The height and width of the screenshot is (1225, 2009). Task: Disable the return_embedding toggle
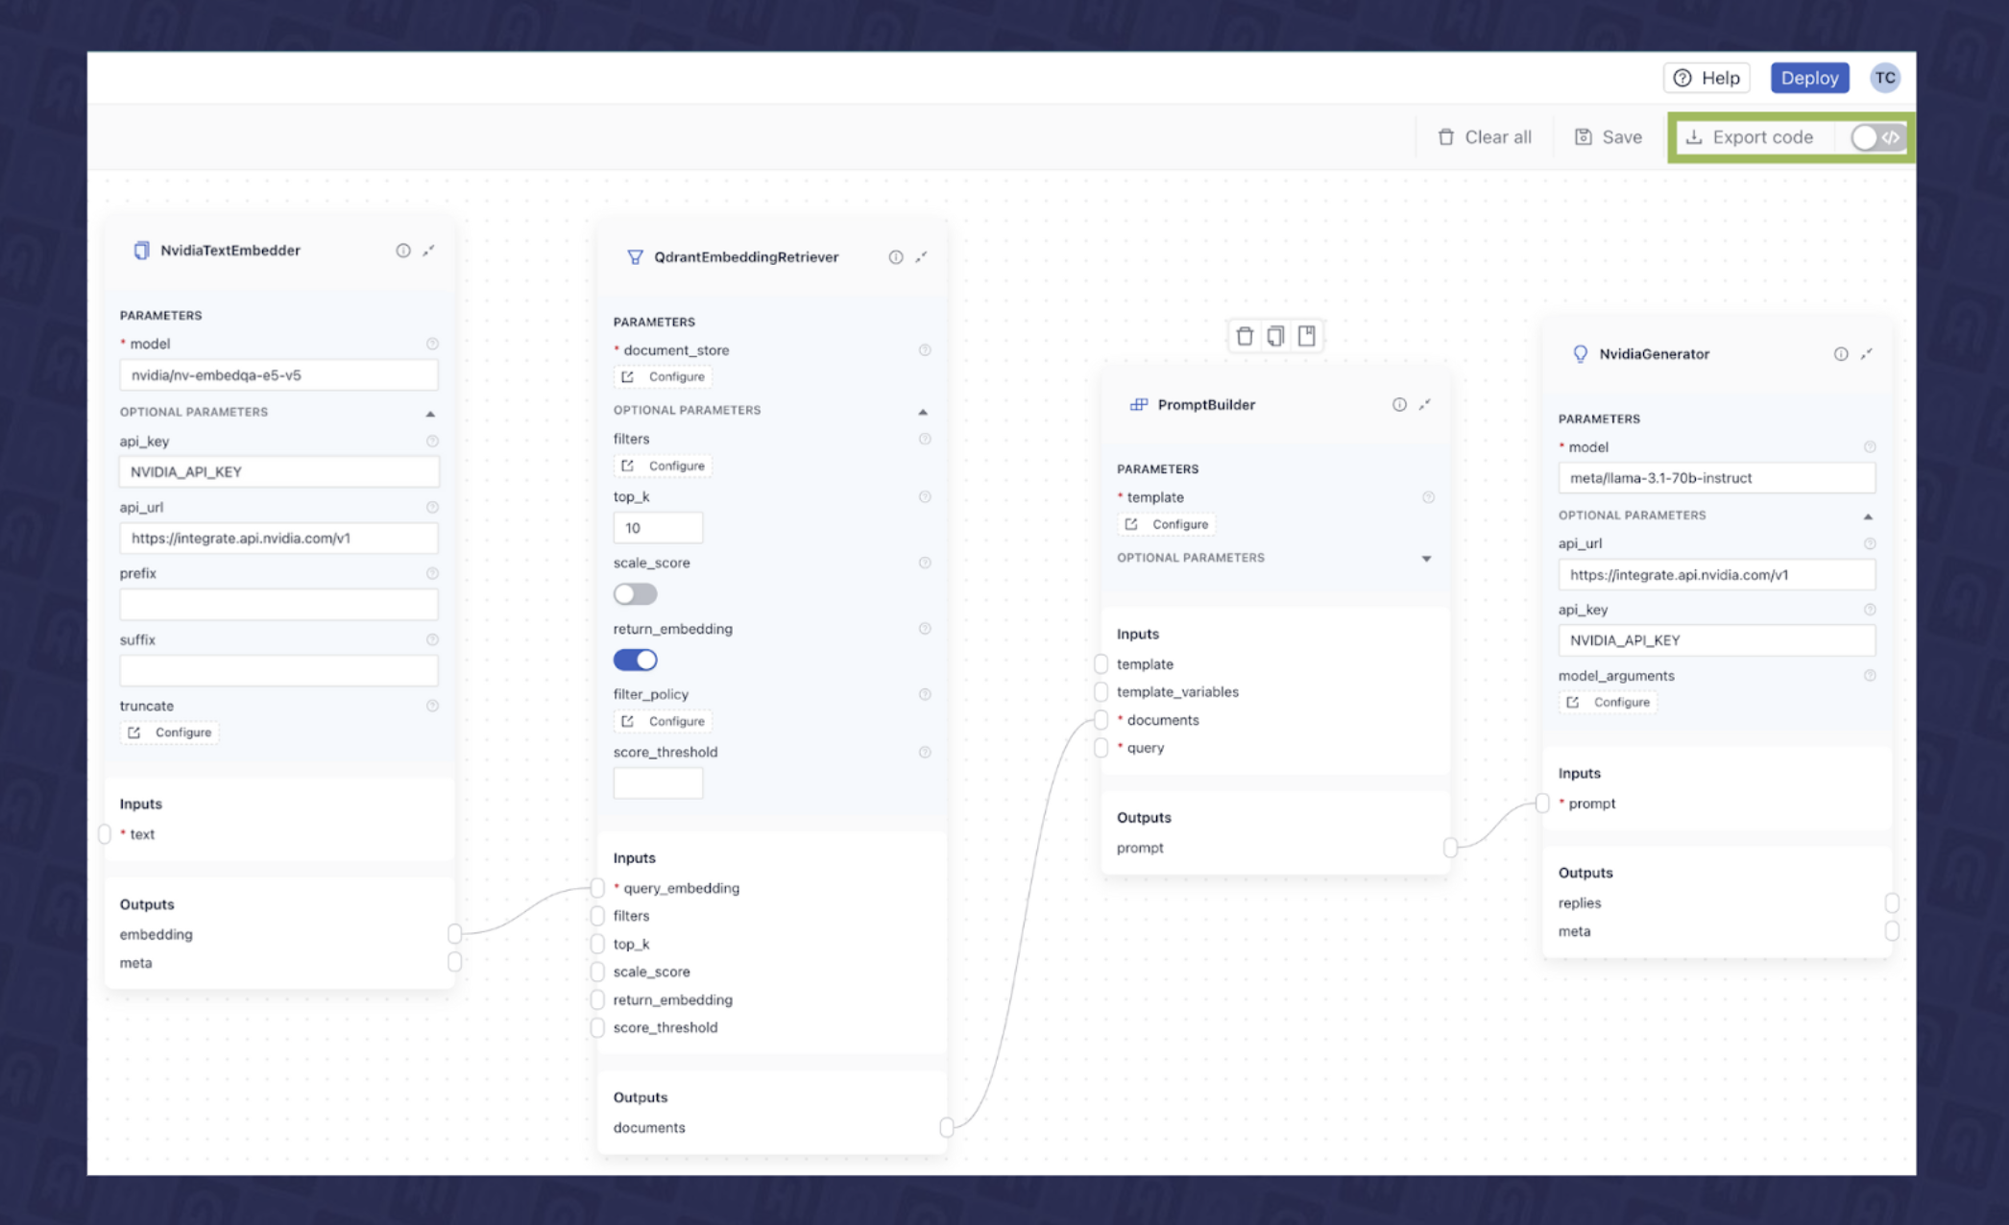coord(635,661)
